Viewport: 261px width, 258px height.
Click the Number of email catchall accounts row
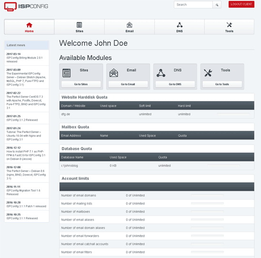tap(157, 244)
